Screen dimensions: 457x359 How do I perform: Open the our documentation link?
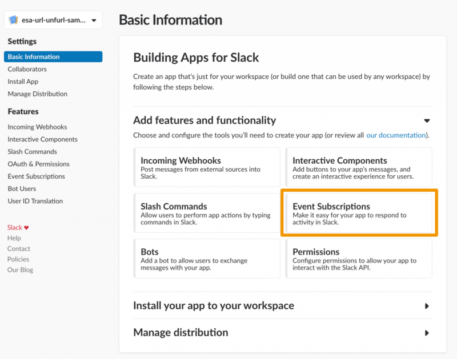pyautogui.click(x=396, y=135)
